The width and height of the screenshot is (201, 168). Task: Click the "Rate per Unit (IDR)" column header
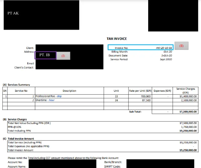140,91
